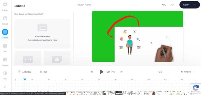The height and width of the screenshot is (95, 201).
Task: Open the Elements sidebar panel
Action: point(5,62)
